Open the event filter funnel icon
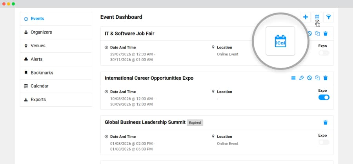This screenshot has height=164, width=353. click(x=328, y=17)
